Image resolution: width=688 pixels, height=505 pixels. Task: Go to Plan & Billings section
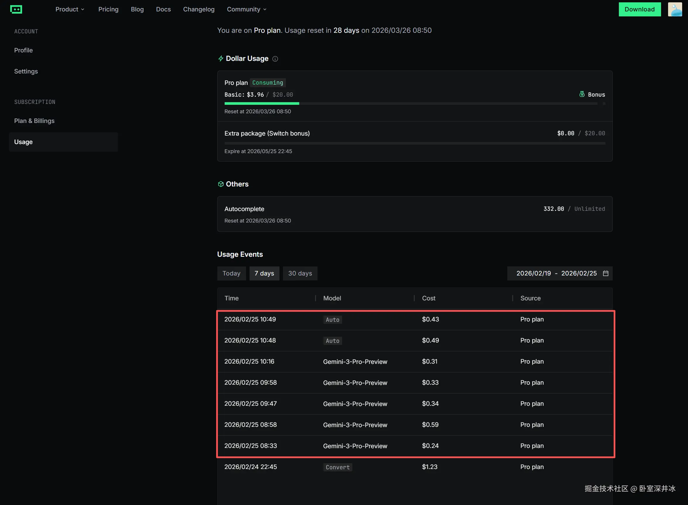pos(34,121)
